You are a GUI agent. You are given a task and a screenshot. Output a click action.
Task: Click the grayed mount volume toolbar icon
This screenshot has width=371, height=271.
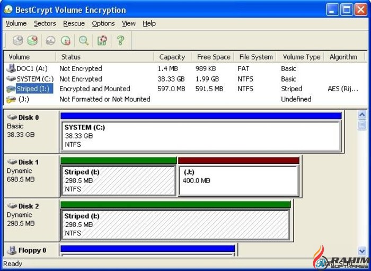[x=50, y=40]
